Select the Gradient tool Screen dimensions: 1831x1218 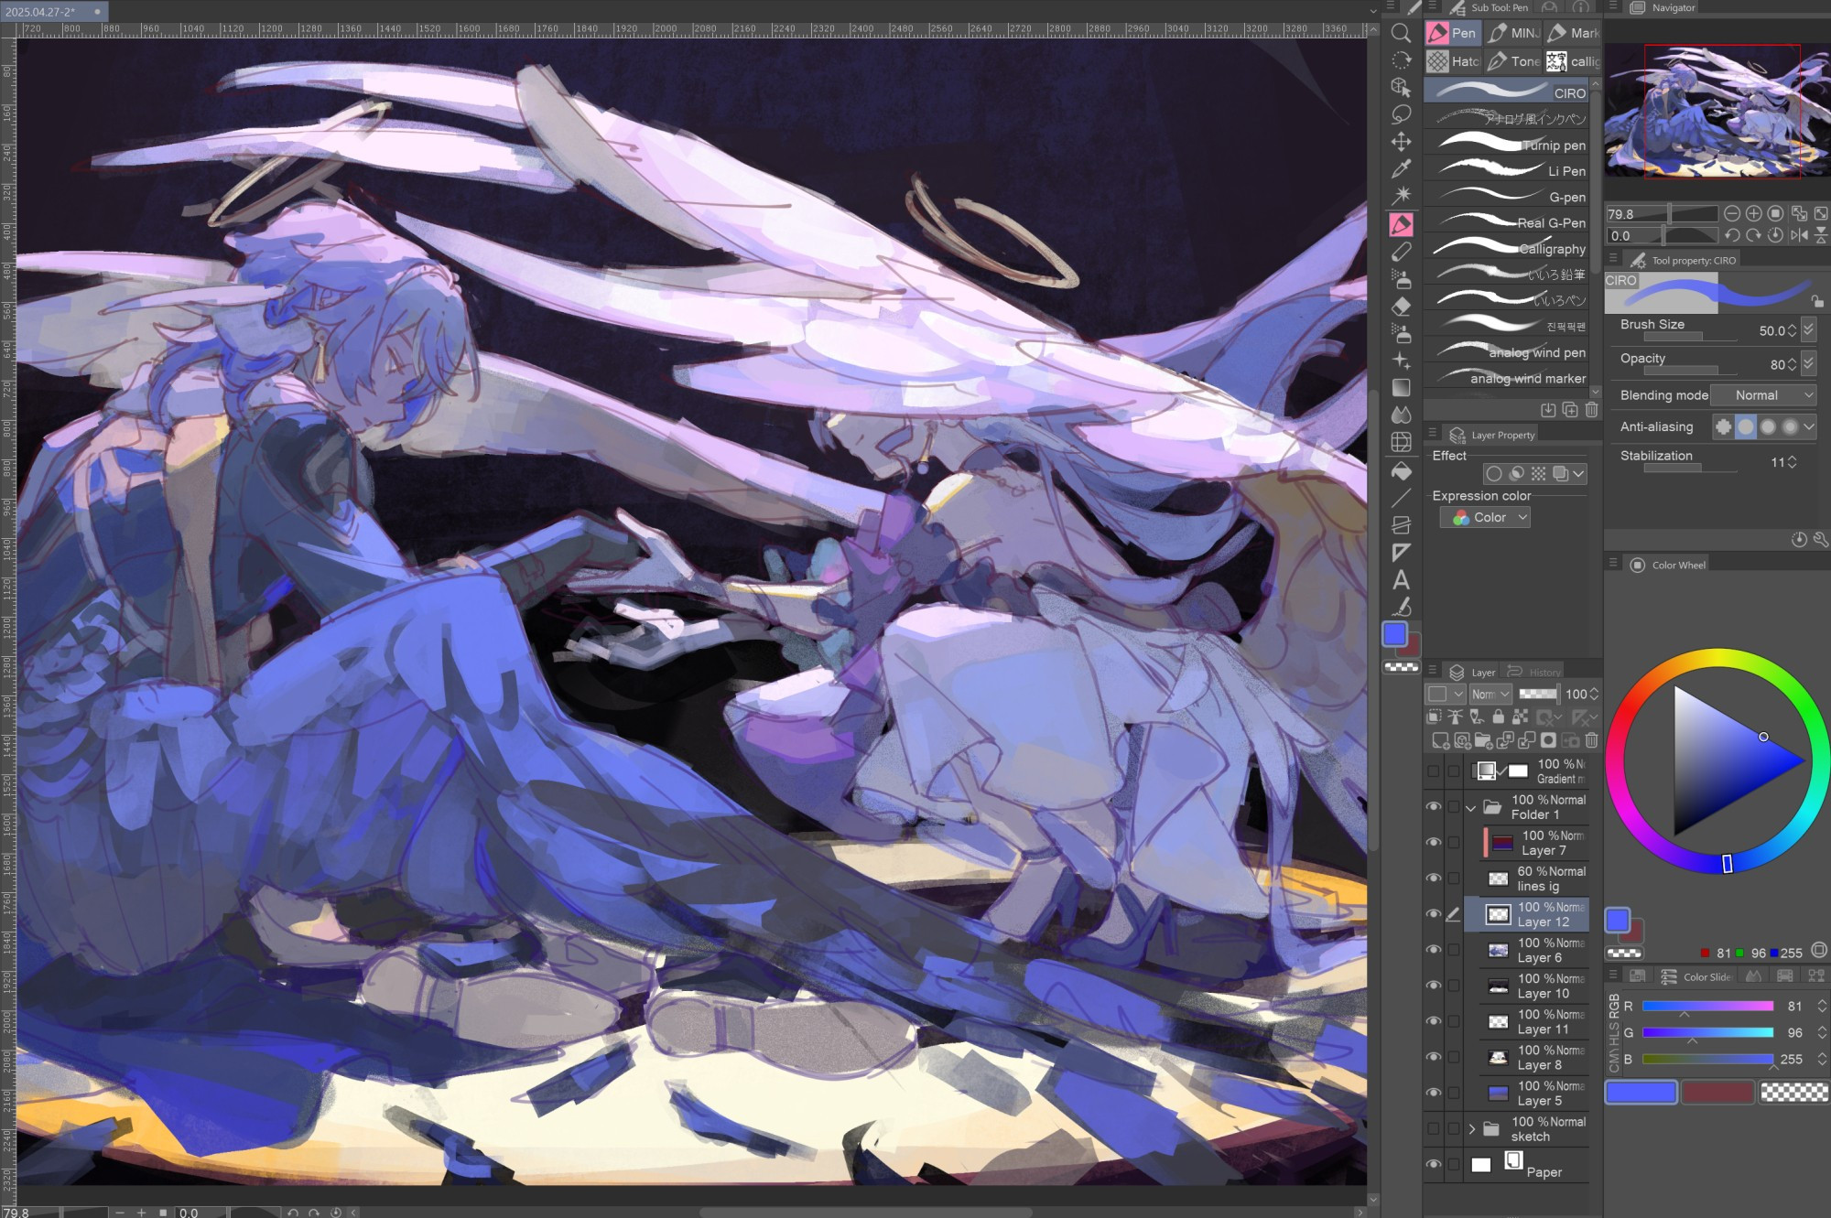(x=1401, y=387)
